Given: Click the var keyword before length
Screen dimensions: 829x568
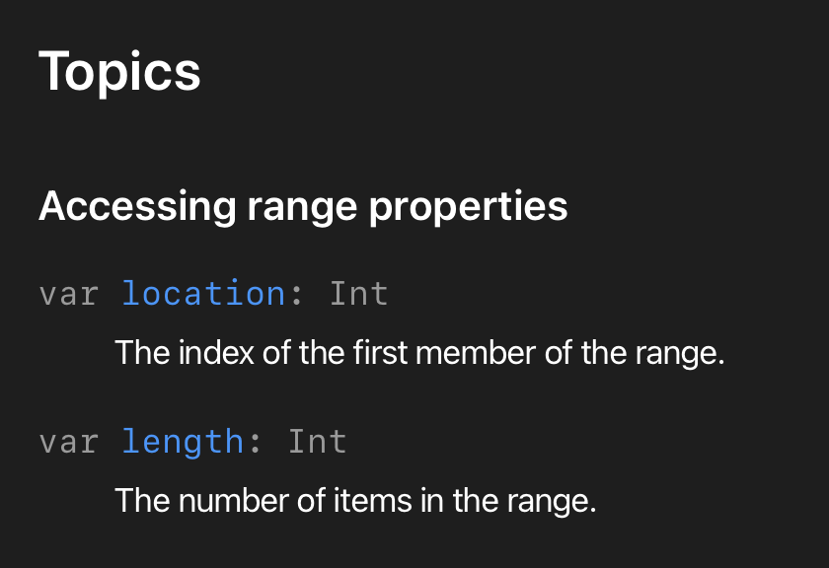Looking at the screenshot, I should [69, 441].
